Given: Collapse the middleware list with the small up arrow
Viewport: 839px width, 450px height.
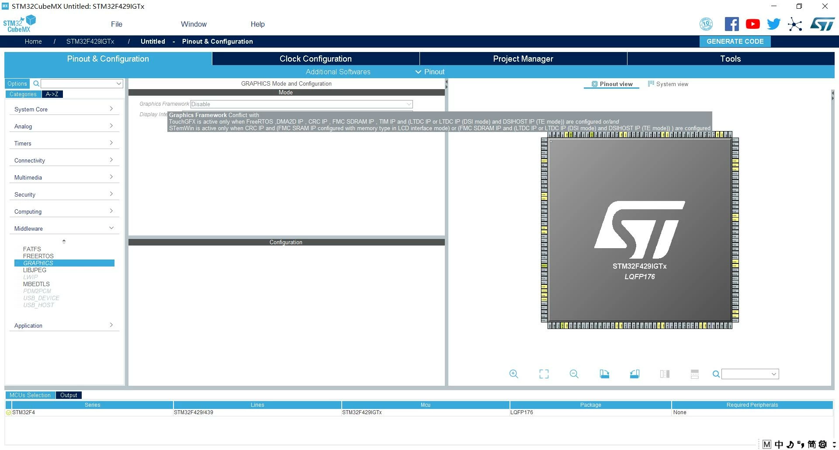Looking at the screenshot, I should click(64, 241).
